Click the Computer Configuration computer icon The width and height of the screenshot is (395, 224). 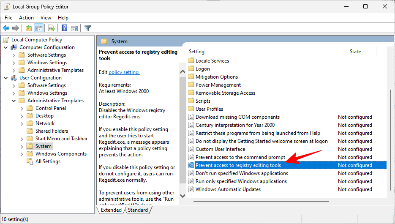click(14, 47)
